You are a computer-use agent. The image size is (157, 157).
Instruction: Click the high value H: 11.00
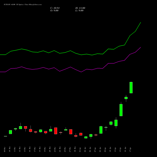80,8
